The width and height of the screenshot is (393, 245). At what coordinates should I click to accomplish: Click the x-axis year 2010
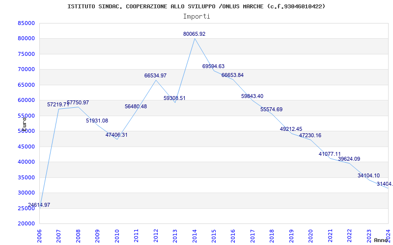(x=117, y=236)
